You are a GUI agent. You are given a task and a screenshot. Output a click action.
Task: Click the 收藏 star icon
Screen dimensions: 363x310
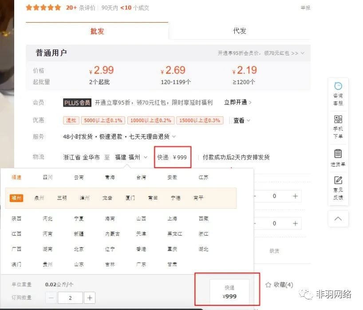tap(268, 285)
